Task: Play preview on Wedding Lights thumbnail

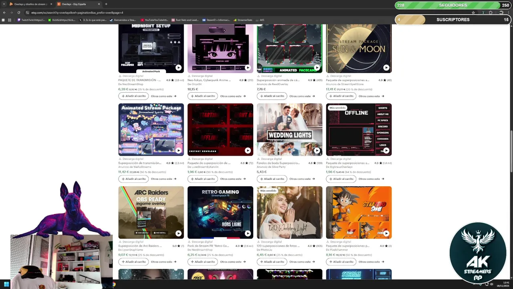Action: 317,151
